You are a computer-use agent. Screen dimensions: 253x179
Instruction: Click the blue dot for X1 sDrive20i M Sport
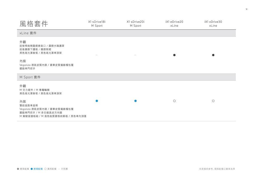click(x=135, y=101)
